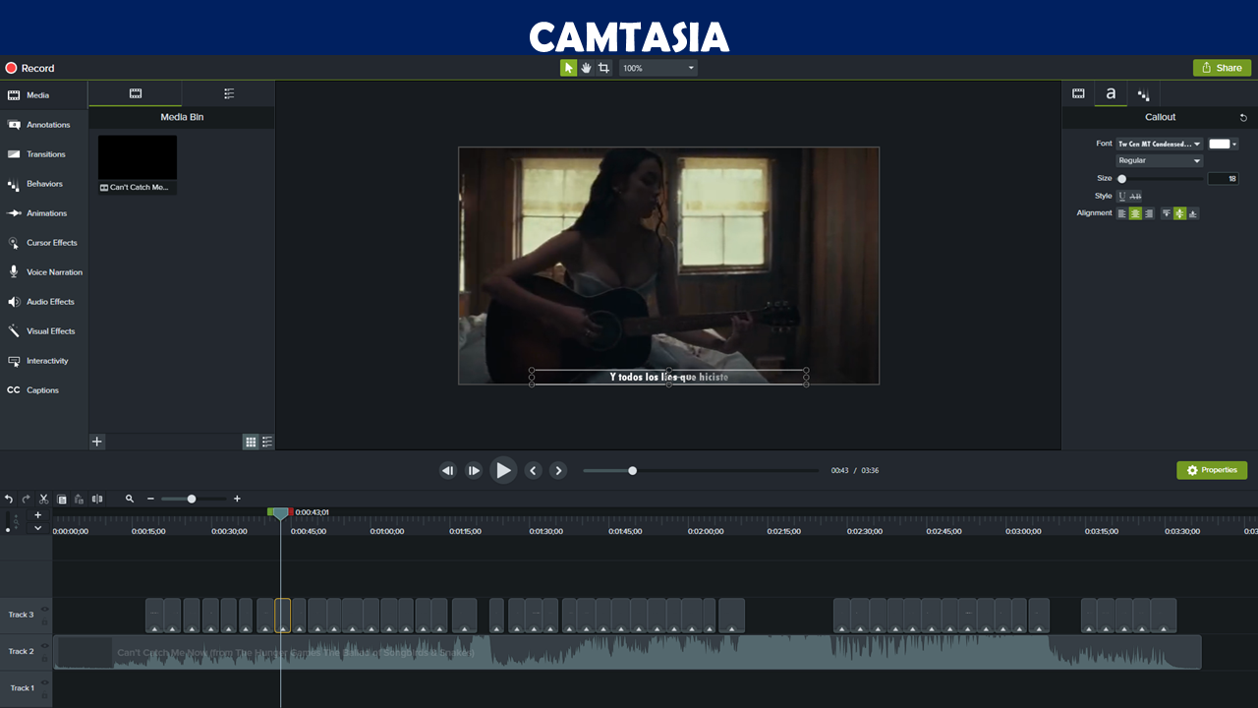
Task: Click the cut scissors icon on the timeline
Action: (43, 500)
